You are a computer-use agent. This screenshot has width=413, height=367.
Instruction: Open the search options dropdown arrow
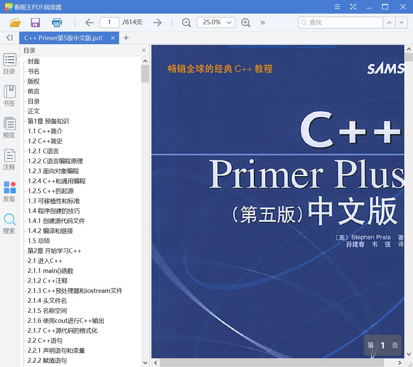(402, 22)
